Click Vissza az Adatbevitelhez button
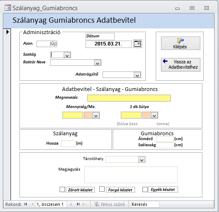Image resolution: width=219 pixels, height=212 pixels. click(x=180, y=65)
